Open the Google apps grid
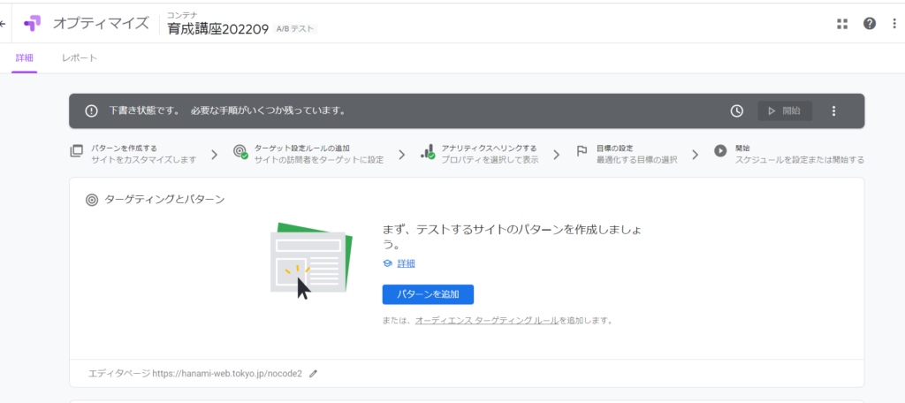Viewport: 905px width, 403px height. click(x=842, y=24)
